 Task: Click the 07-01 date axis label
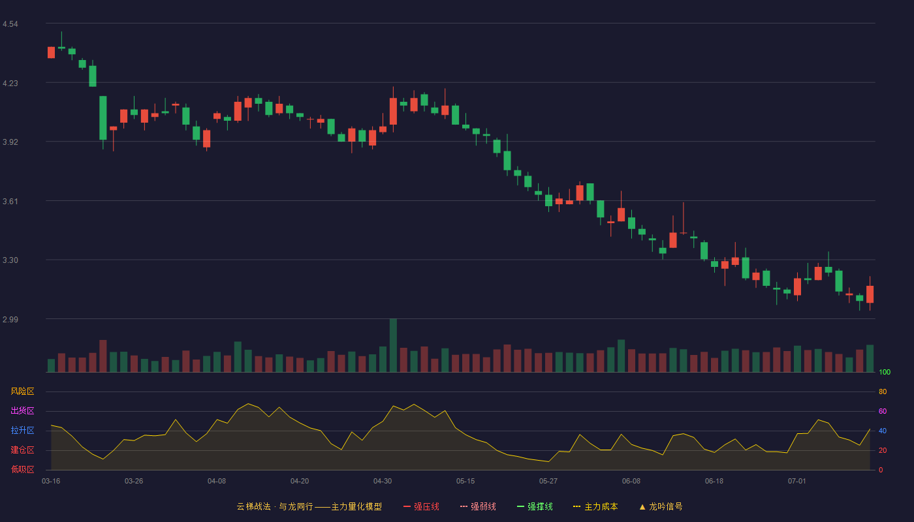[797, 481]
